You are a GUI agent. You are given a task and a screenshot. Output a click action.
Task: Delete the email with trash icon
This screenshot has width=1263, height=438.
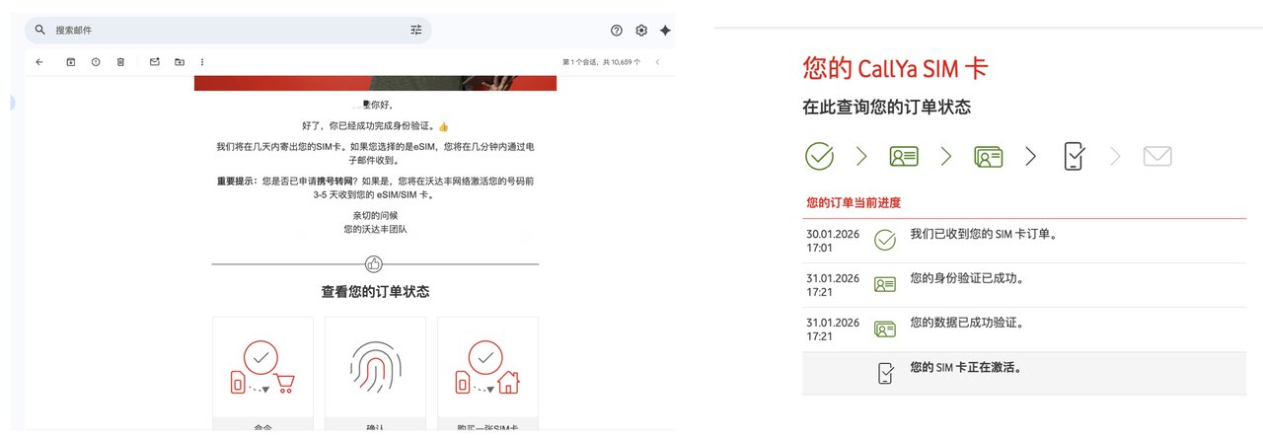[120, 62]
